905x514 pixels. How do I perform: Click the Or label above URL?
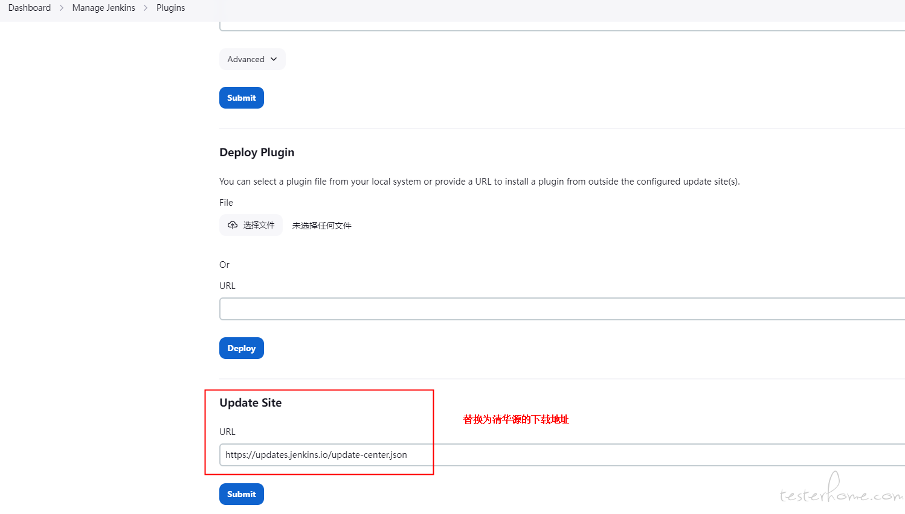pyautogui.click(x=224, y=265)
